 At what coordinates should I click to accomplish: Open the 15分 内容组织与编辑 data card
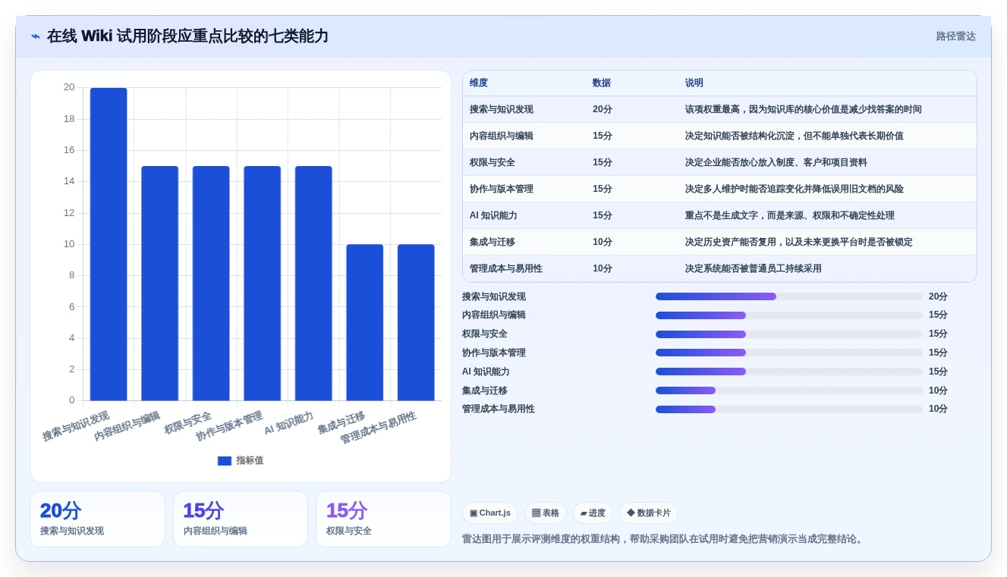pos(241,519)
